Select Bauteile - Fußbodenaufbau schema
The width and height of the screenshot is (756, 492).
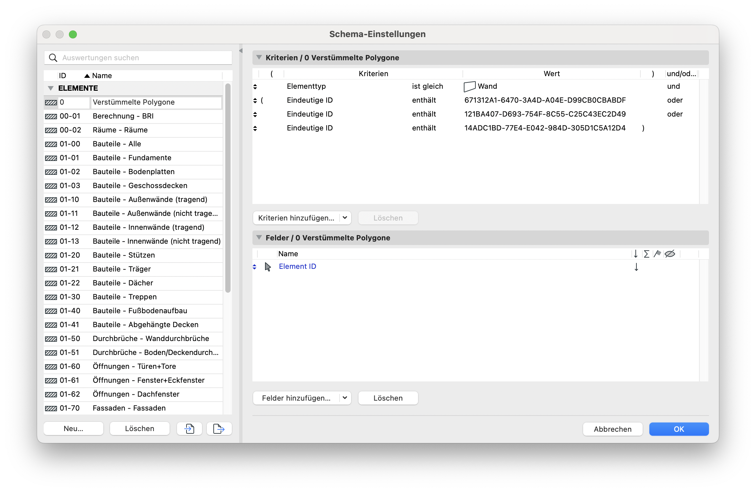click(133, 311)
